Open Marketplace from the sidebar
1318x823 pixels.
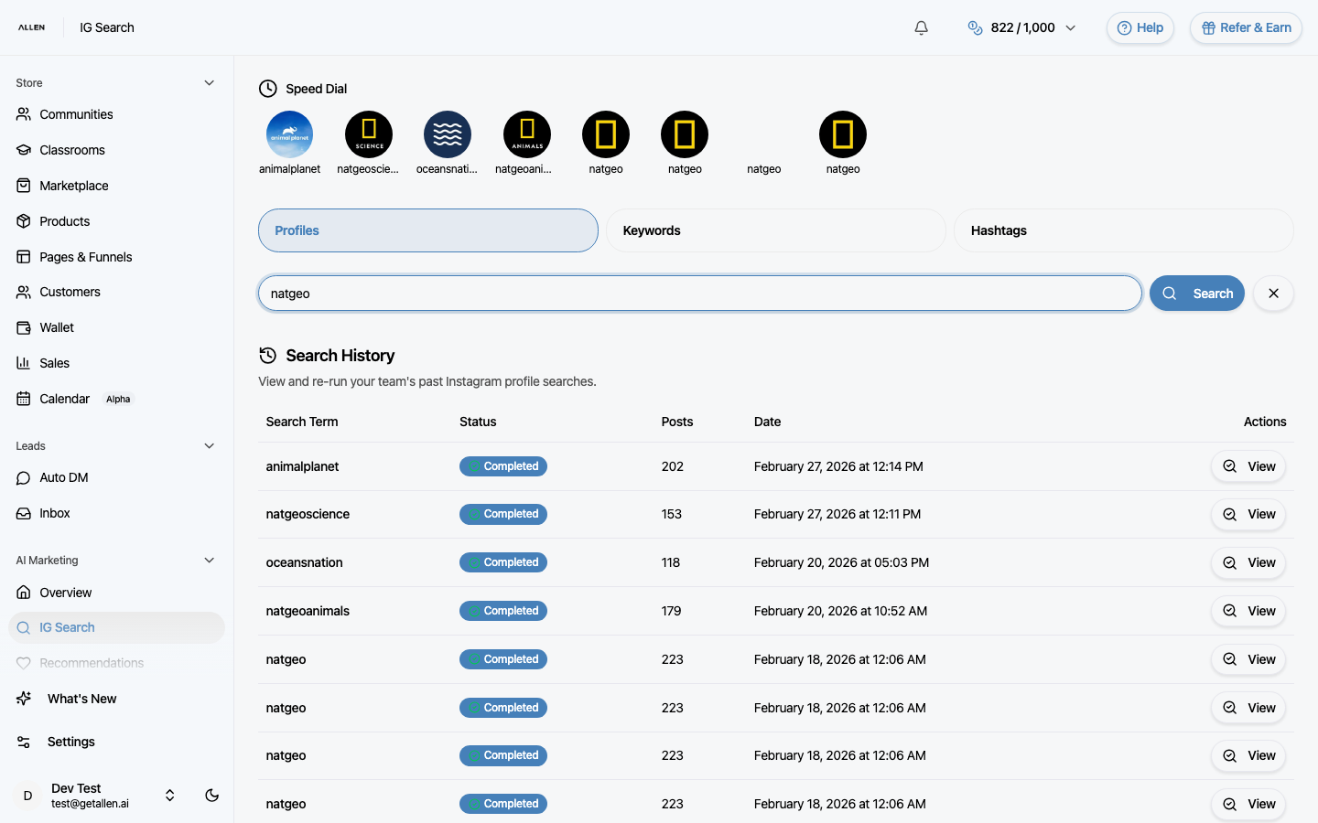(x=74, y=186)
